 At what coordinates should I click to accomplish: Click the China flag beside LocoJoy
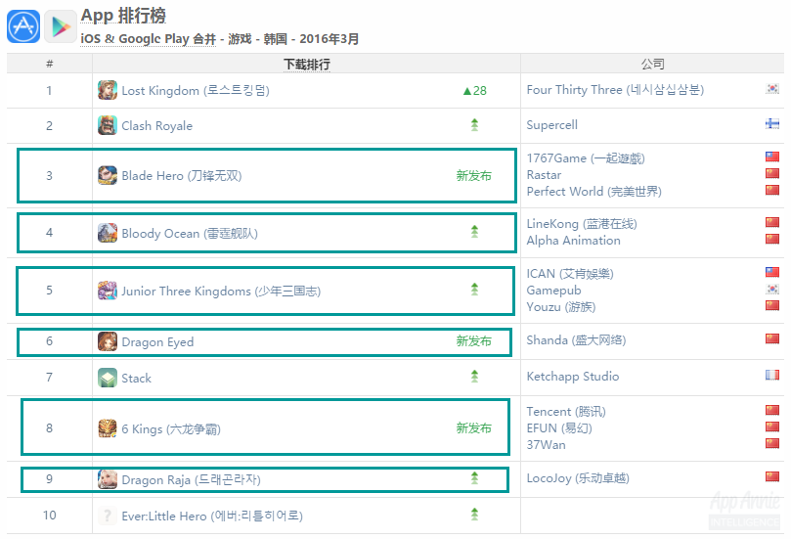772,477
